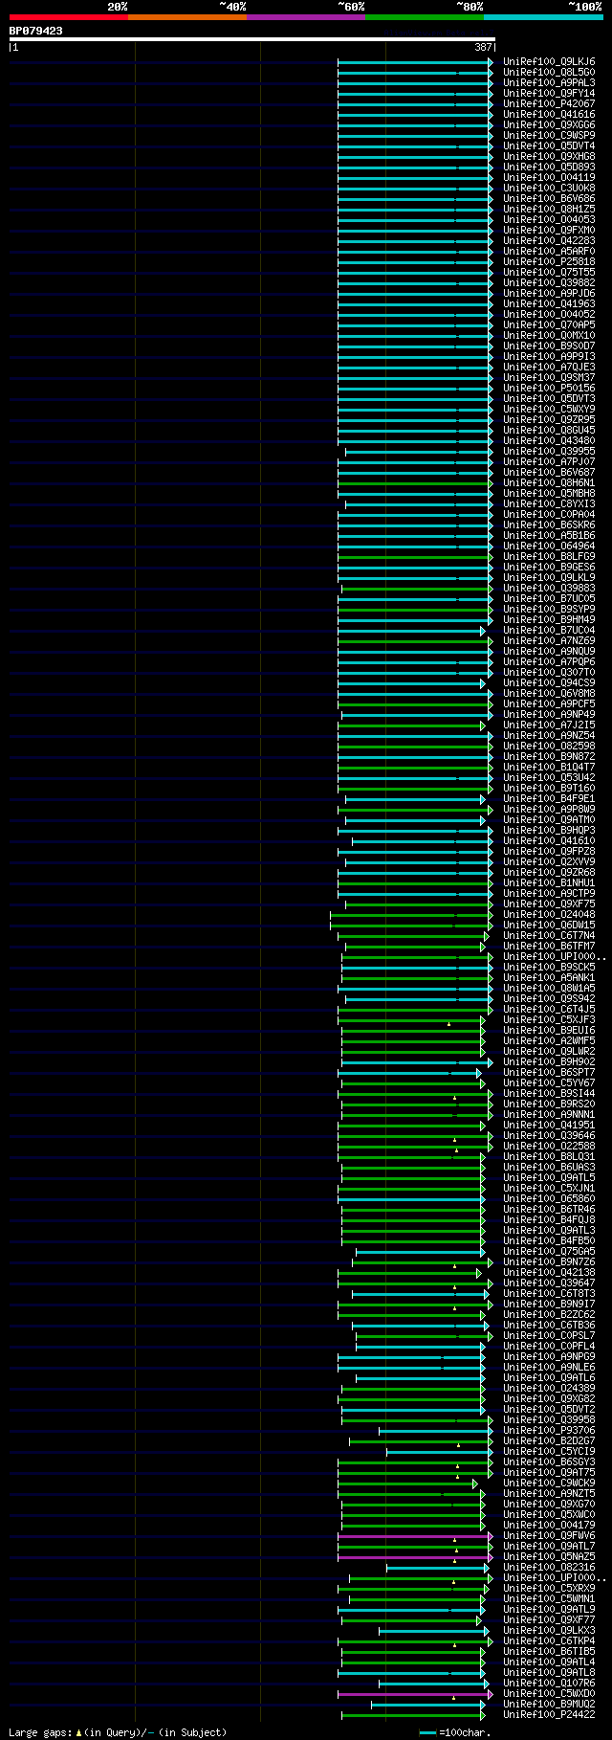Click the UniRef100_P25818 label
612x1740 pixels.
[x=549, y=262]
